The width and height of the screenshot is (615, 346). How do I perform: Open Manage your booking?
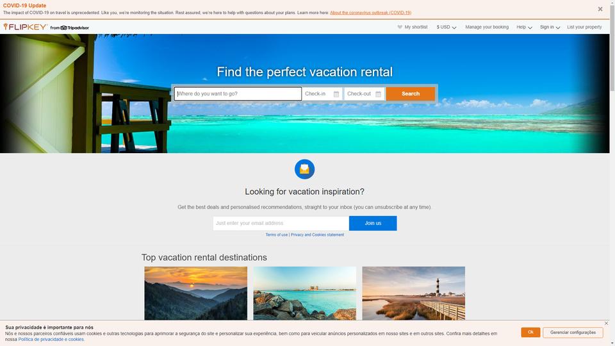487,27
